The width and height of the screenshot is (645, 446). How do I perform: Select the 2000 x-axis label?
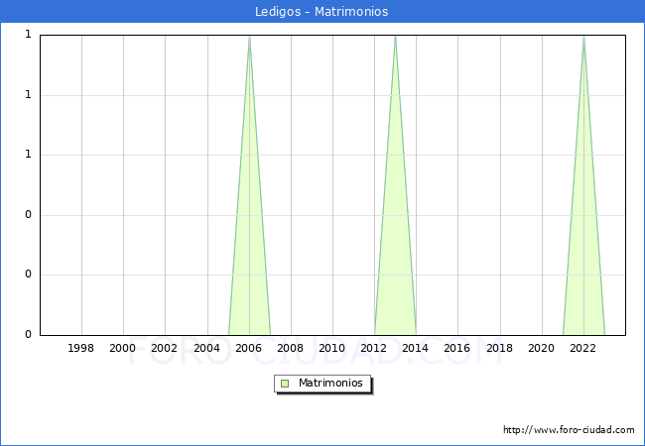[x=122, y=348]
